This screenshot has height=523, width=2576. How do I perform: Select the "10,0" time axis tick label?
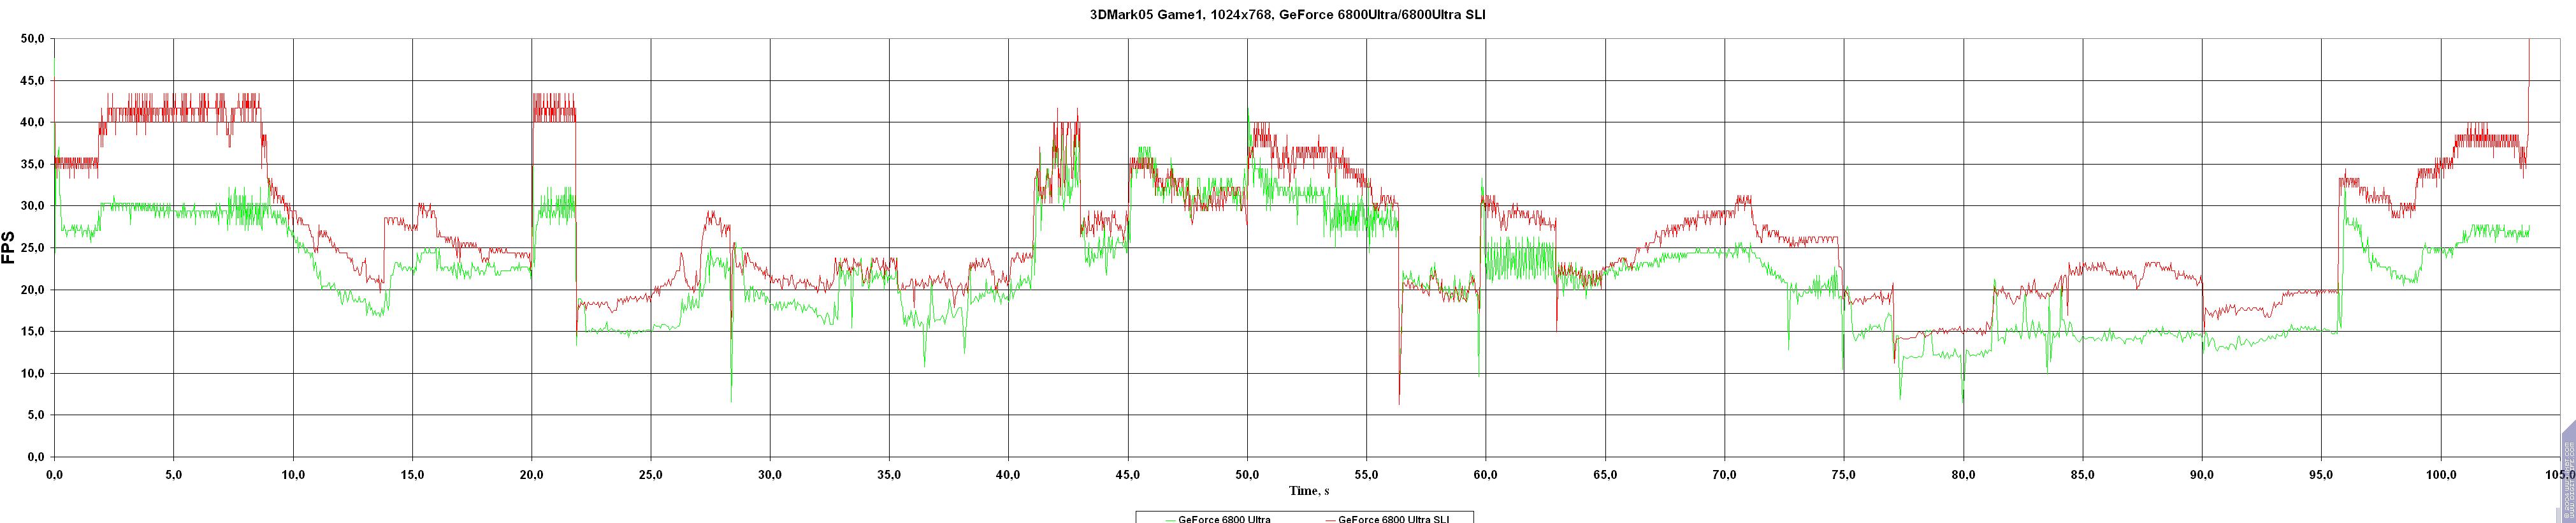293,475
